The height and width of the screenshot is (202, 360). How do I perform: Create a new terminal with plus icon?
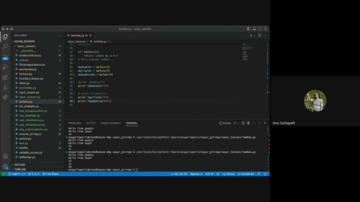tap(235, 123)
